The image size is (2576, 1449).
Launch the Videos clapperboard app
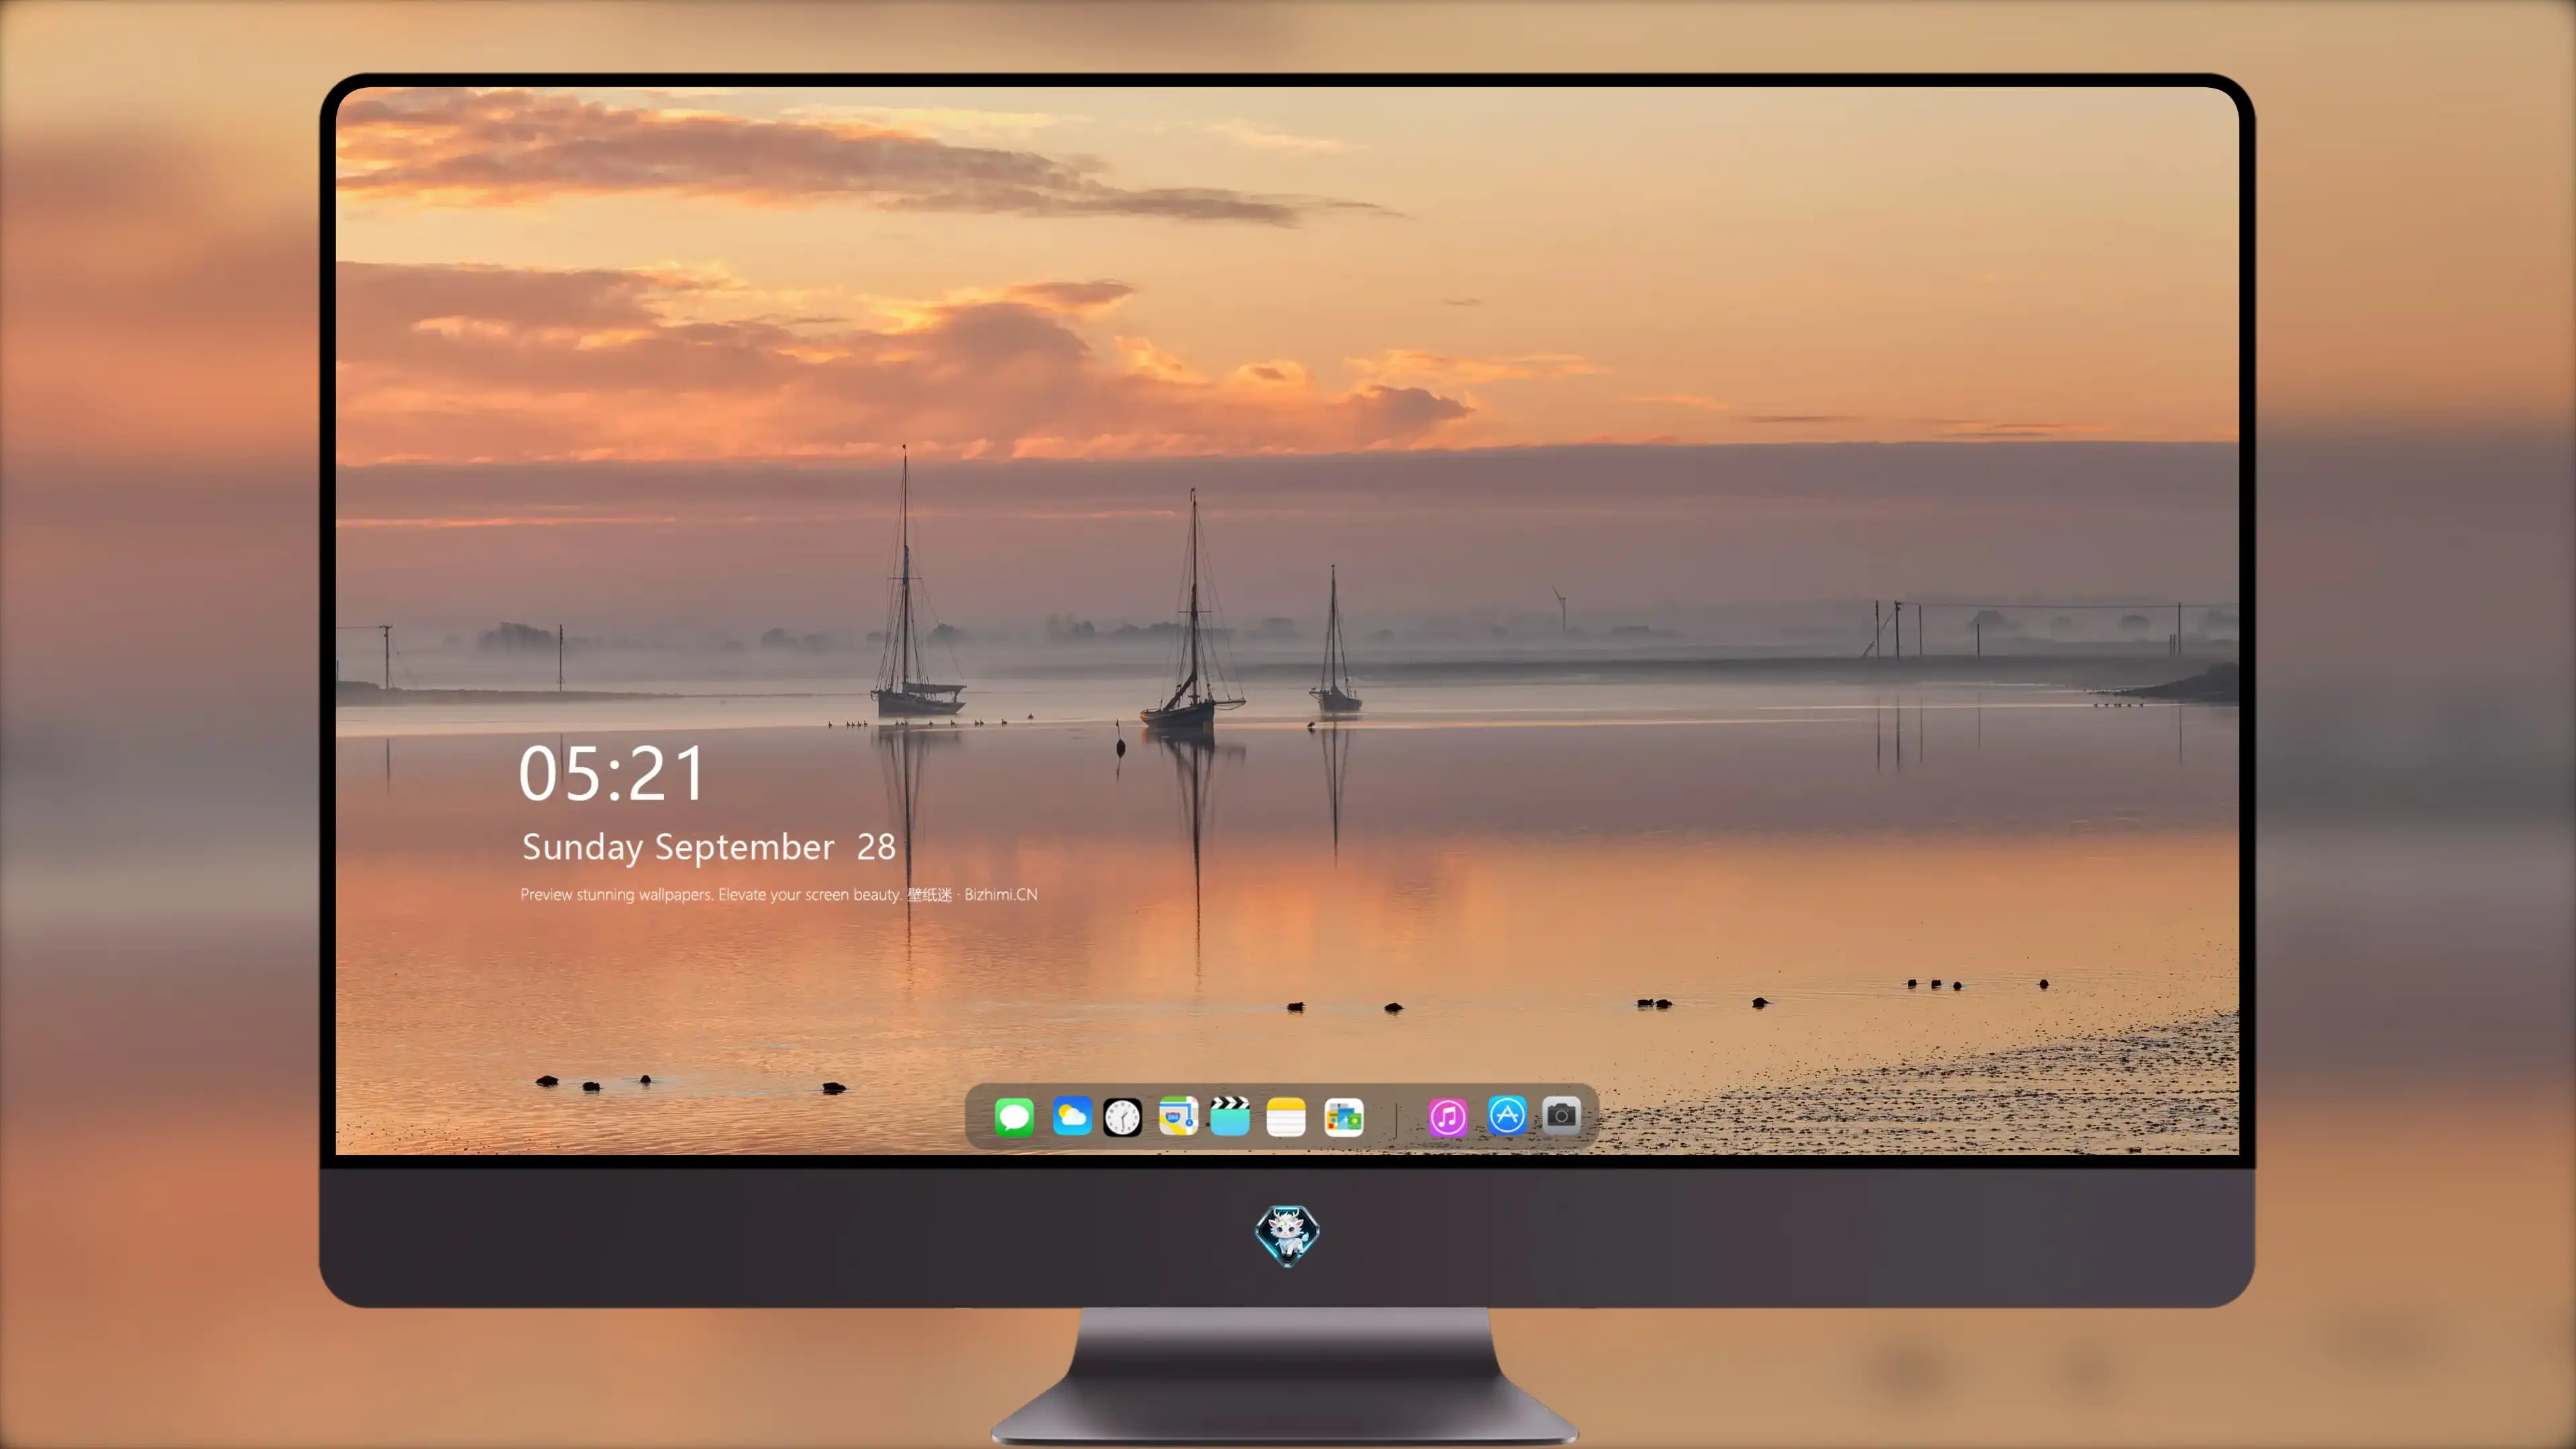click(x=1230, y=1116)
